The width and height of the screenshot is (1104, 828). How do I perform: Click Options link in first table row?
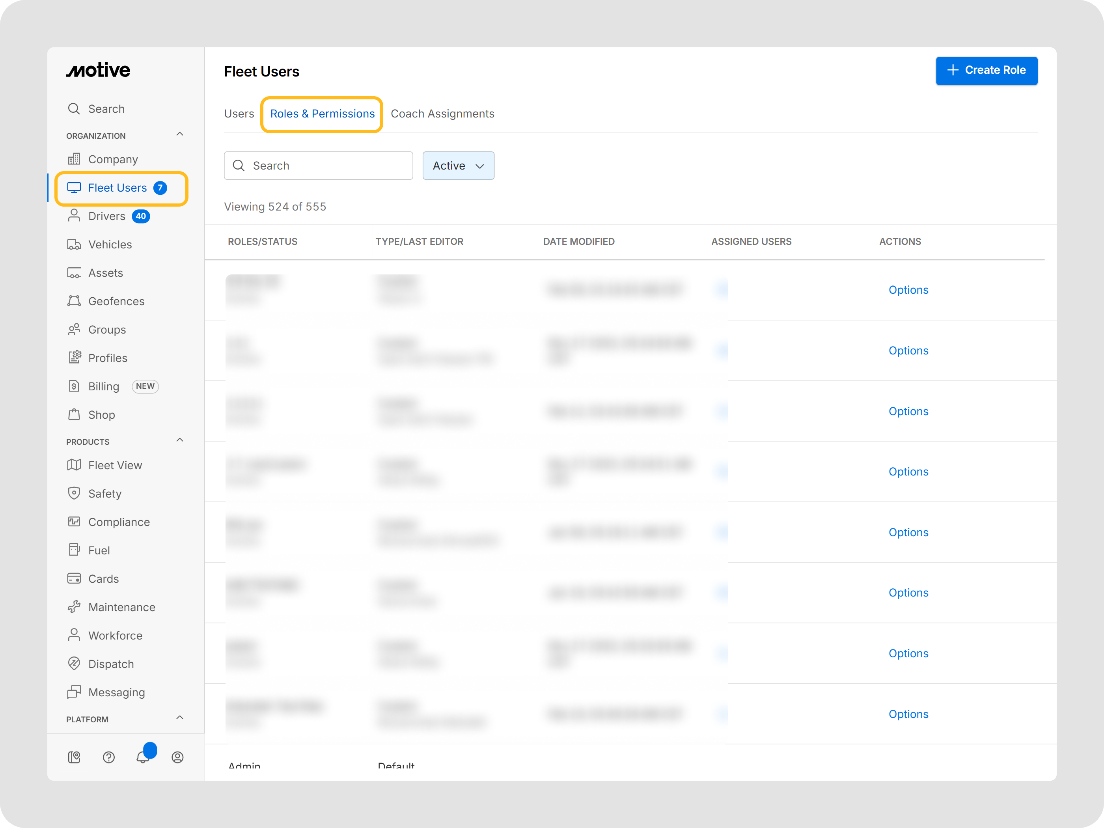coord(908,290)
